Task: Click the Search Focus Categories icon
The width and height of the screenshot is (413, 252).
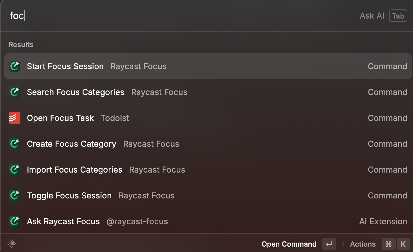Action: 15,92
